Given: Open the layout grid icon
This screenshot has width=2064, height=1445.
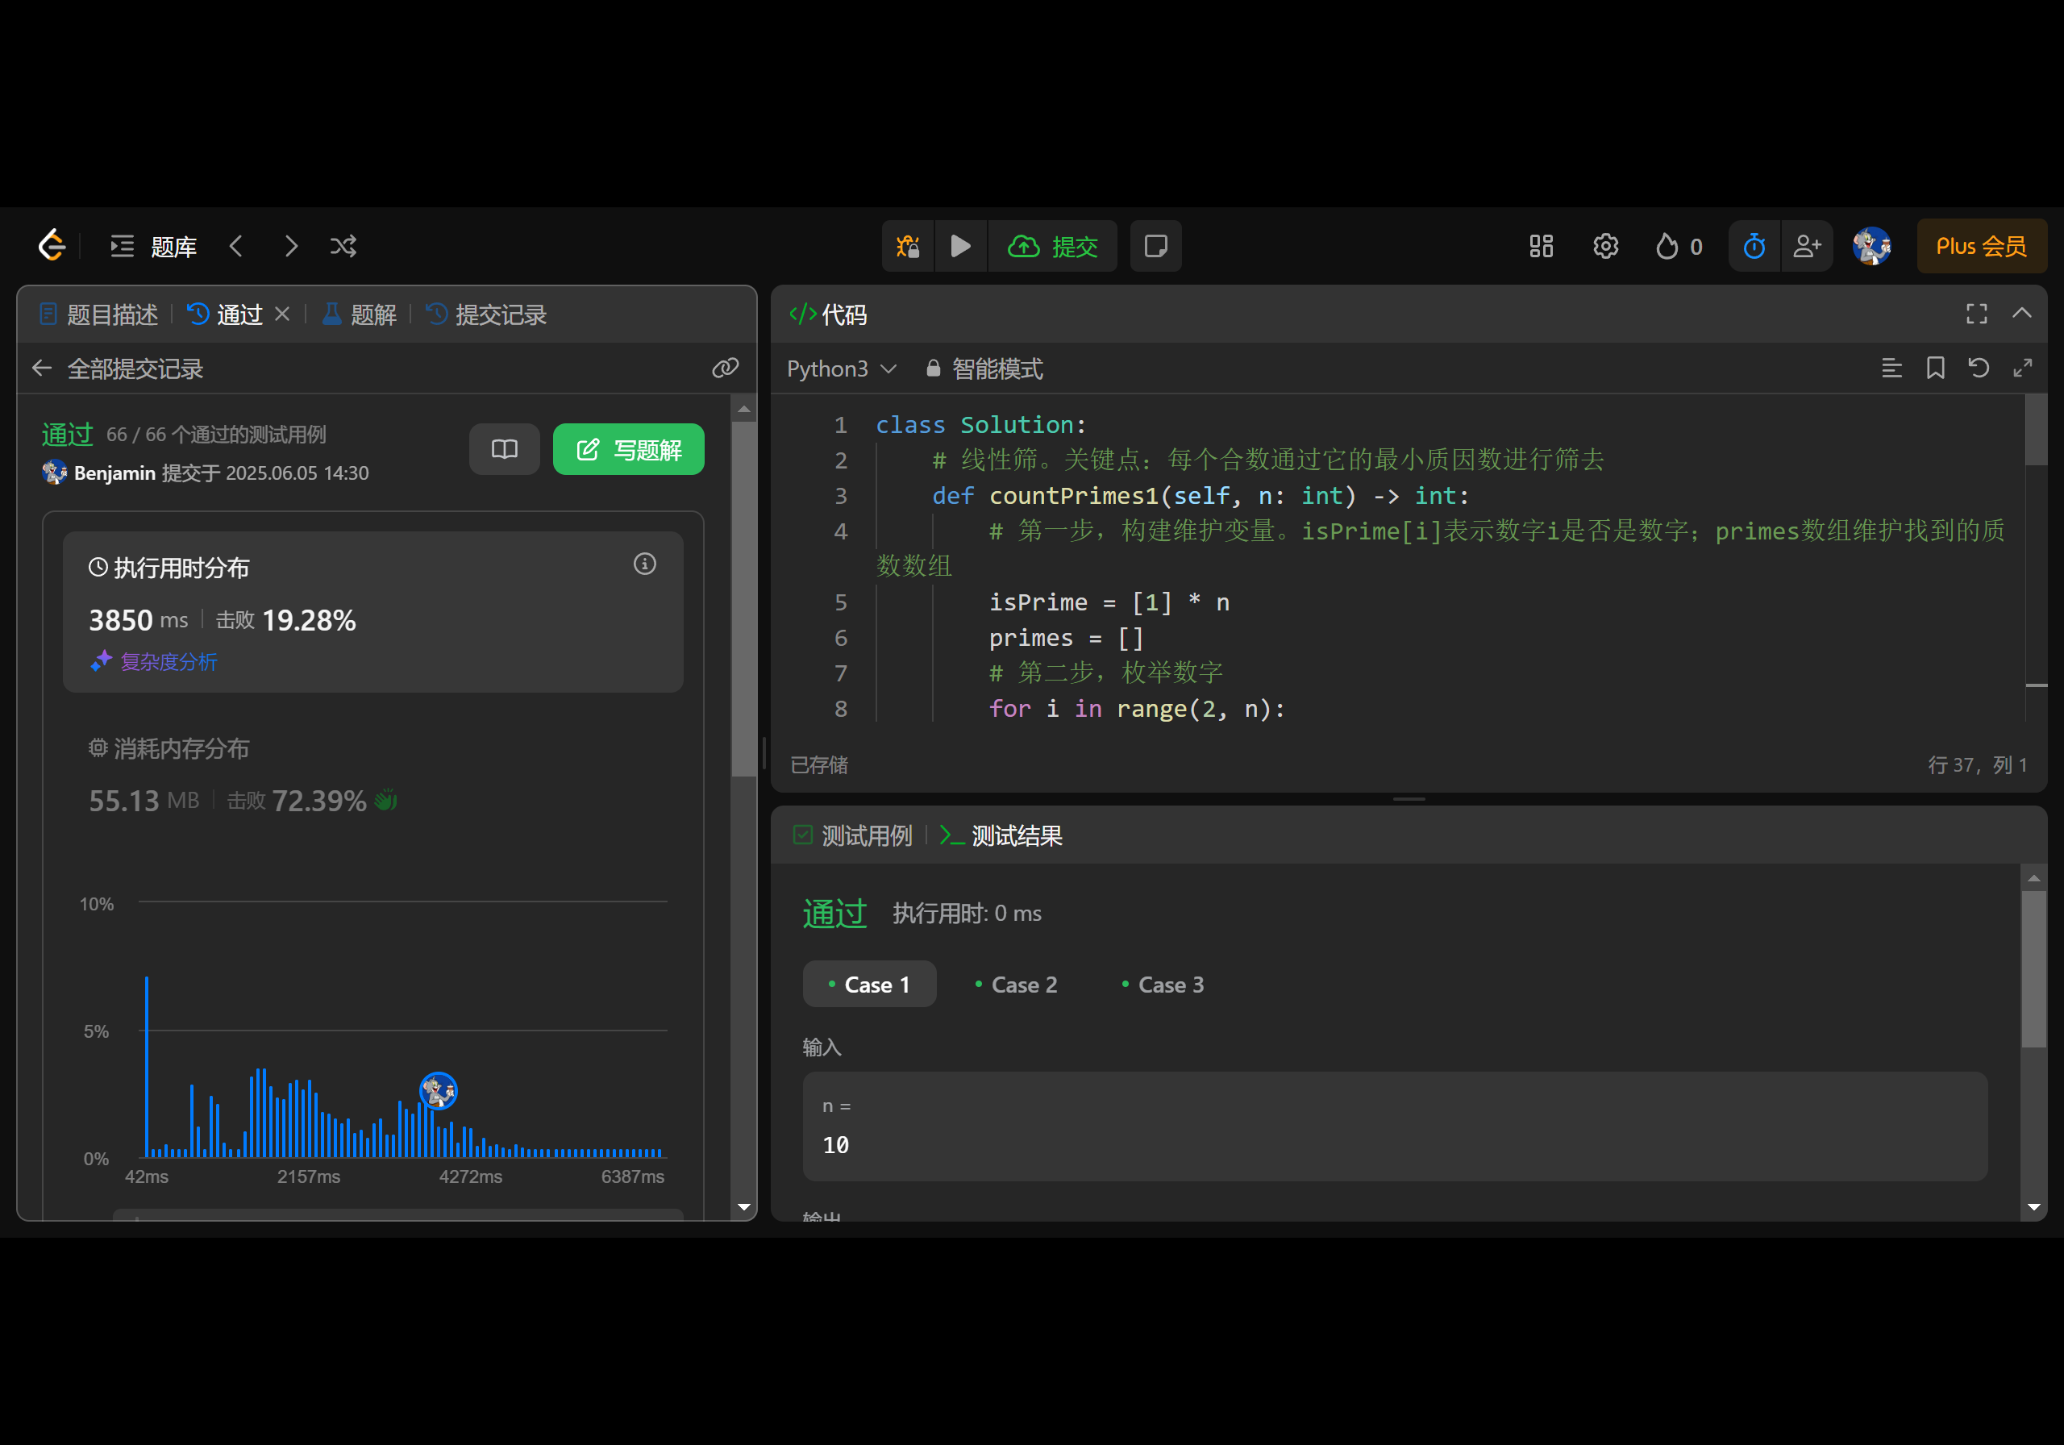Looking at the screenshot, I should pyautogui.click(x=1541, y=245).
